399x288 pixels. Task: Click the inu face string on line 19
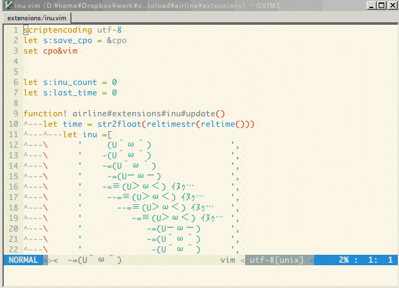[x=177, y=218]
